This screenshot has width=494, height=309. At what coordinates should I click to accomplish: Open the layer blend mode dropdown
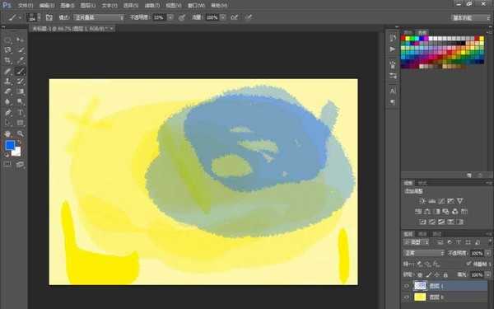click(x=424, y=253)
